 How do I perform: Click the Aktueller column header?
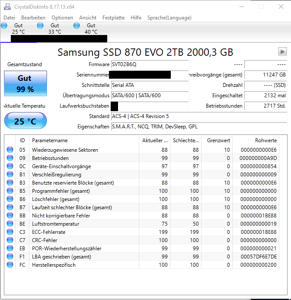[x=155, y=140]
